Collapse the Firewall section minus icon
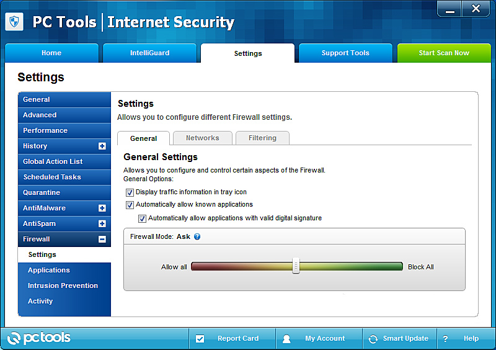 click(102, 239)
